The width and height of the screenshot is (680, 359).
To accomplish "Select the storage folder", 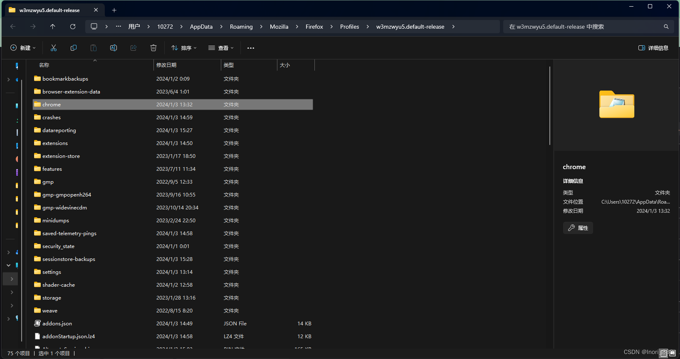I will click(x=173, y=298).
